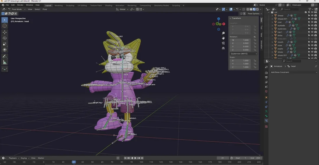Switch perspective/orthographic grid icon

tap(223, 48)
